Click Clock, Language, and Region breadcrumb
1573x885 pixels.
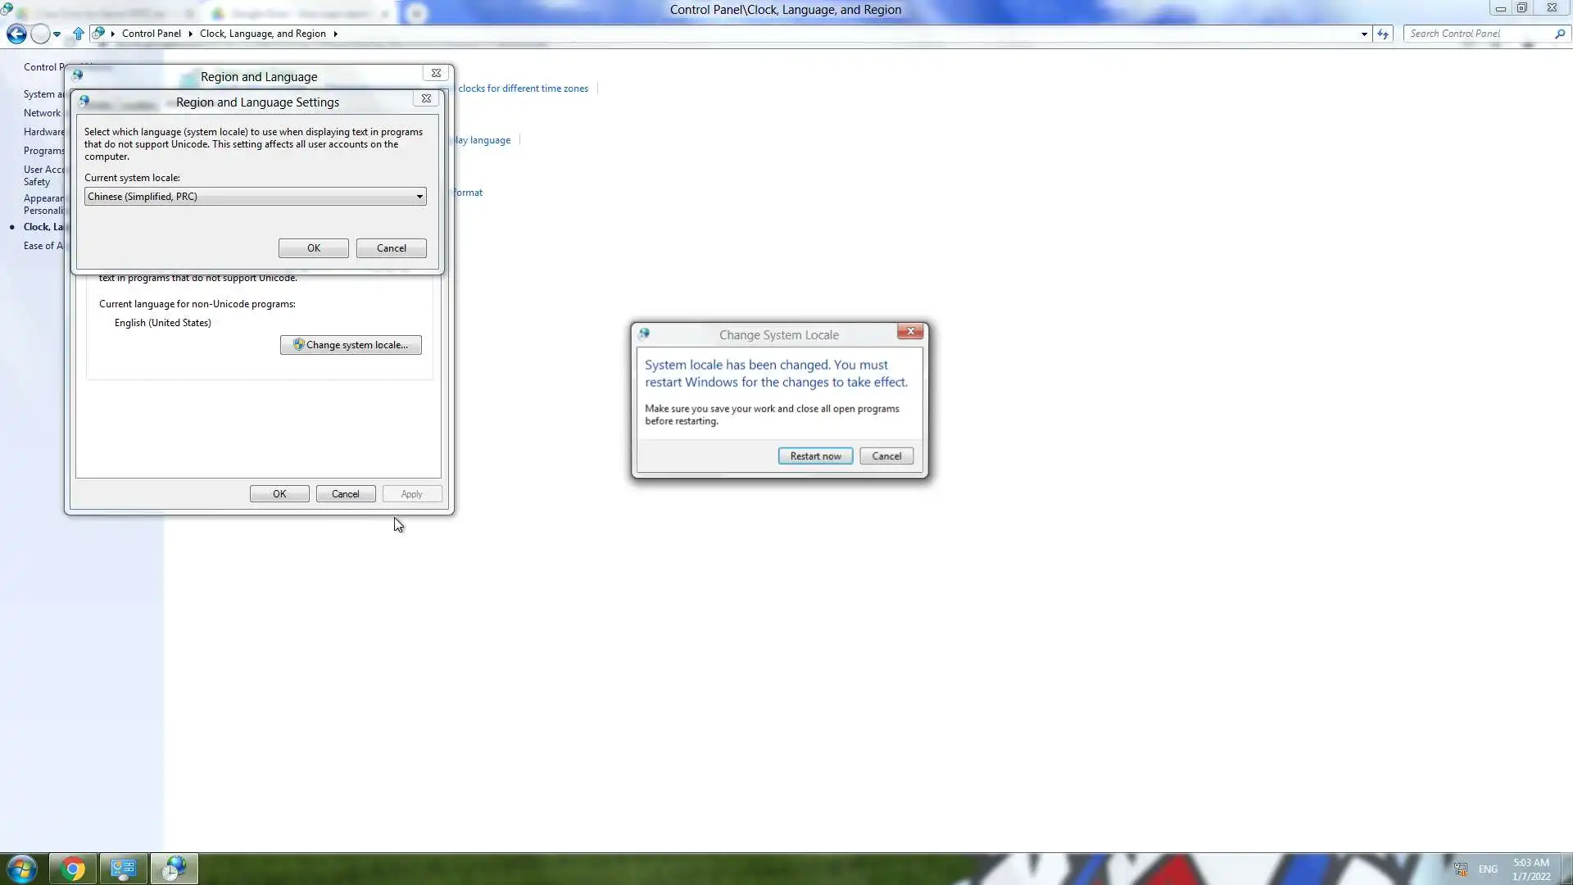[262, 34]
